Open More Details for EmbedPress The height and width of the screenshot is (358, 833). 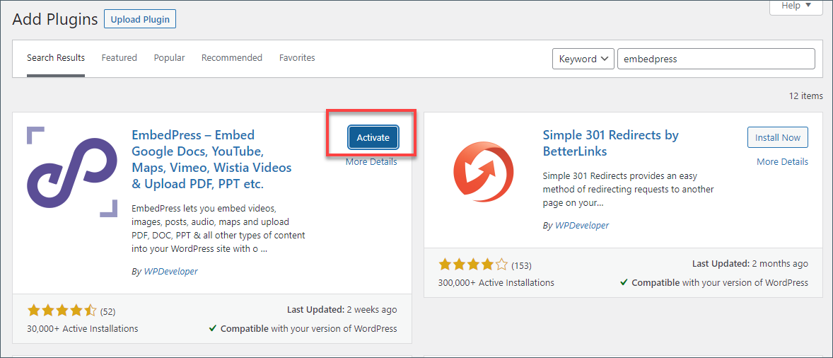pyautogui.click(x=371, y=162)
